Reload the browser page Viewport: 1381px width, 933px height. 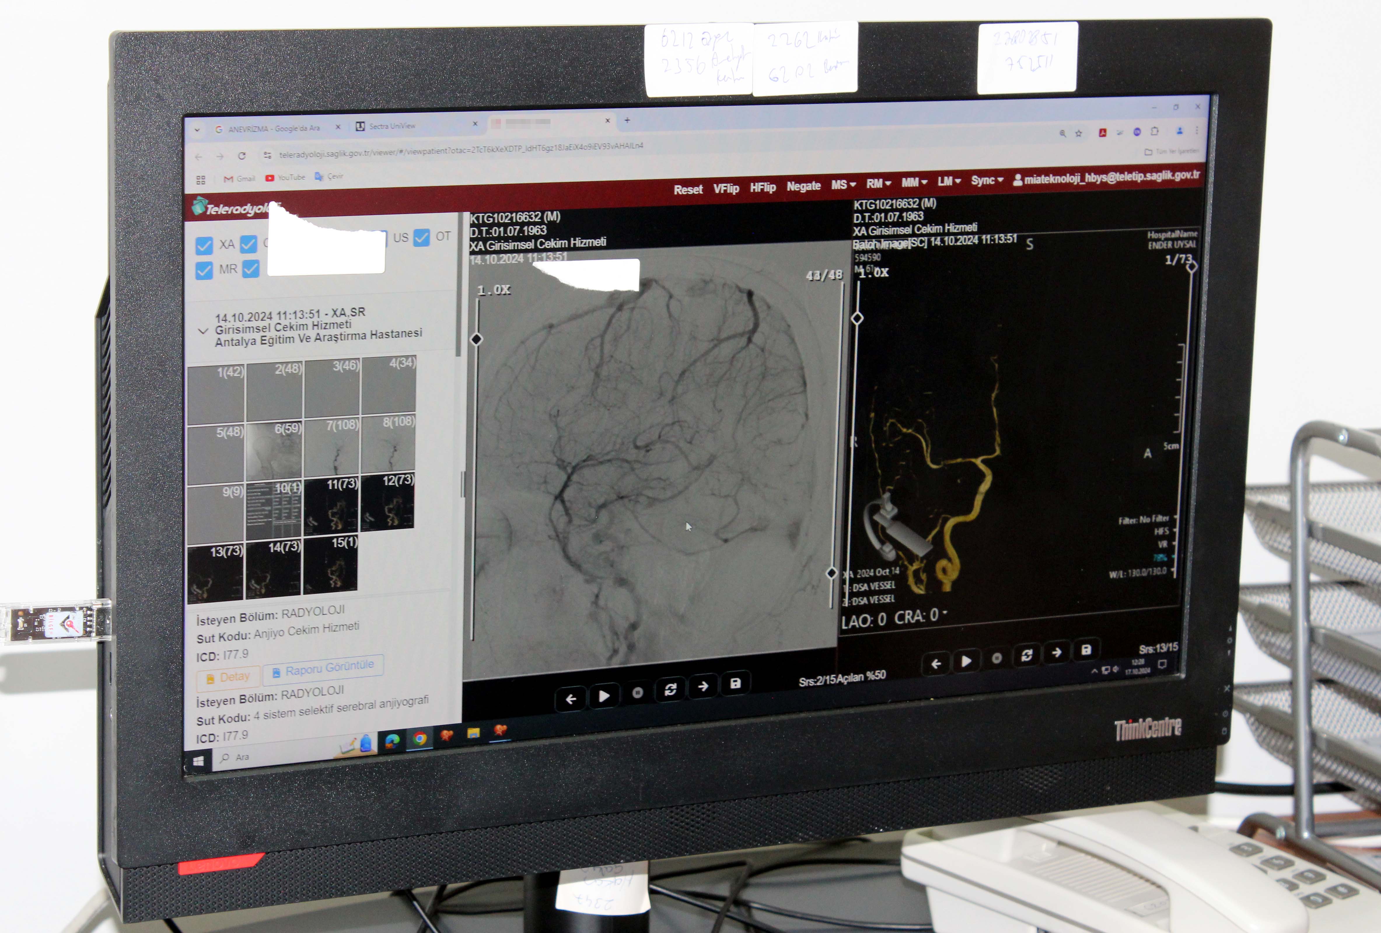(242, 156)
